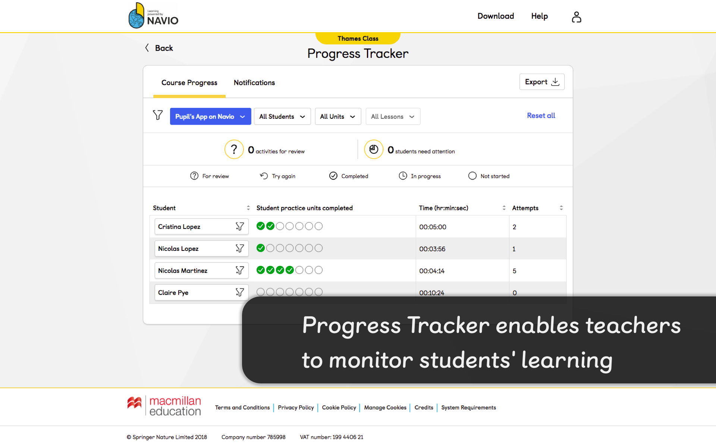Click the For review legend icon
Viewport: 716px width, 448px height.
(194, 176)
